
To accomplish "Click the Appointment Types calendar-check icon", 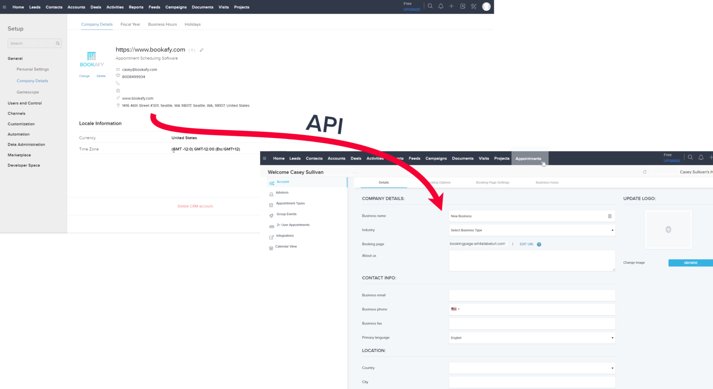I will 271,205.
